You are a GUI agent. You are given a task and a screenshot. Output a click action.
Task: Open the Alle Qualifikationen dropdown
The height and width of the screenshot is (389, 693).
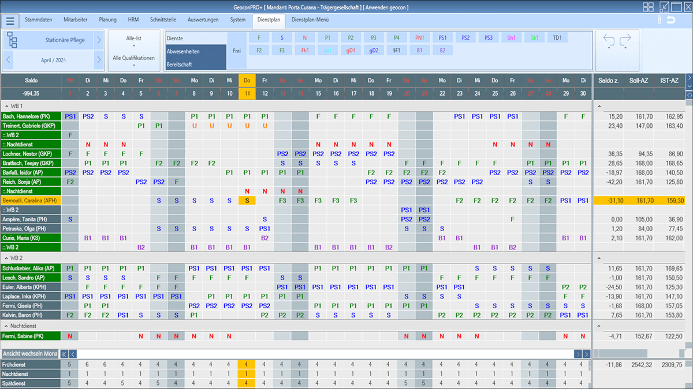(133, 61)
